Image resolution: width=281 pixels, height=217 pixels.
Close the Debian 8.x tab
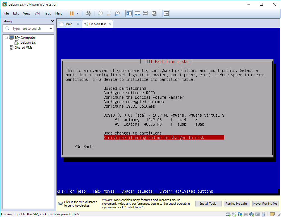point(110,24)
